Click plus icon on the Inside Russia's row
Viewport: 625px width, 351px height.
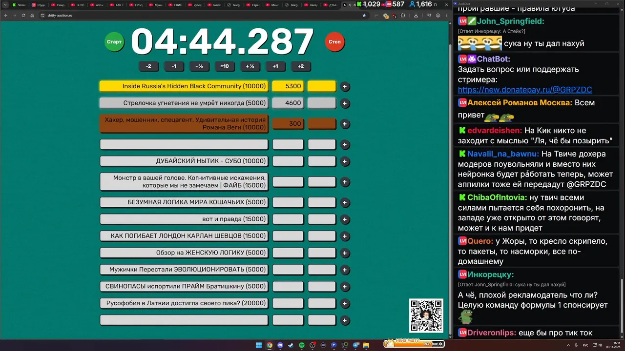point(345,87)
